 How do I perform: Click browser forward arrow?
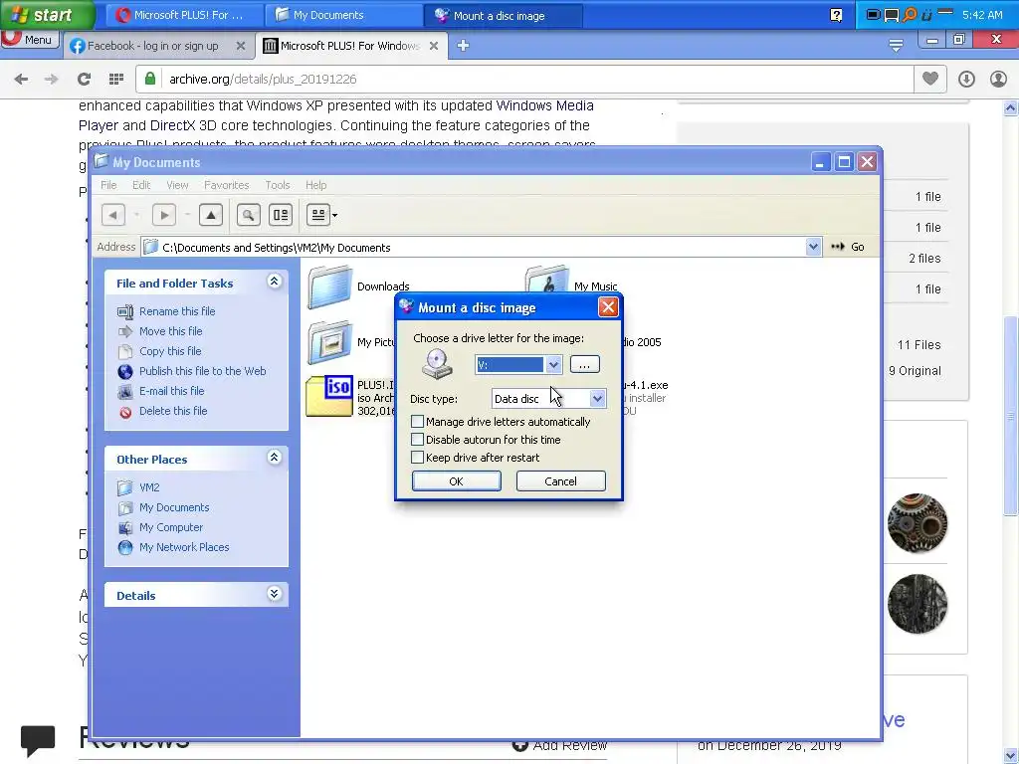pyautogui.click(x=52, y=80)
